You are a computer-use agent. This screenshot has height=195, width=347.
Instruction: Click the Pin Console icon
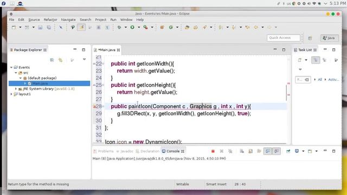pos(288,151)
